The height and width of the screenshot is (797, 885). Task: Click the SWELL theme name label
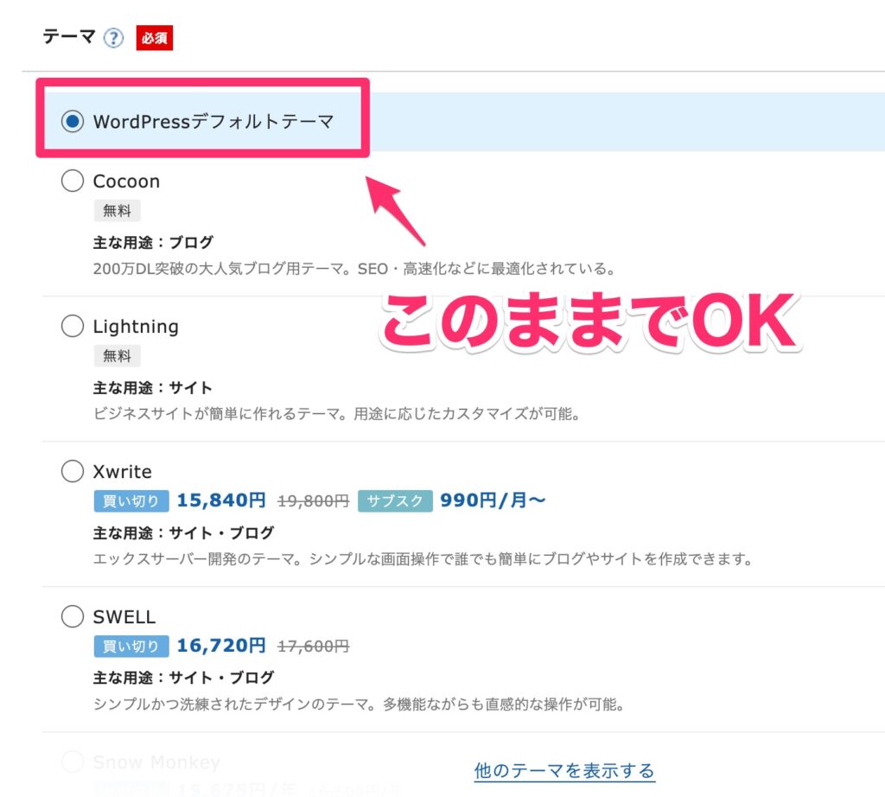point(124,617)
